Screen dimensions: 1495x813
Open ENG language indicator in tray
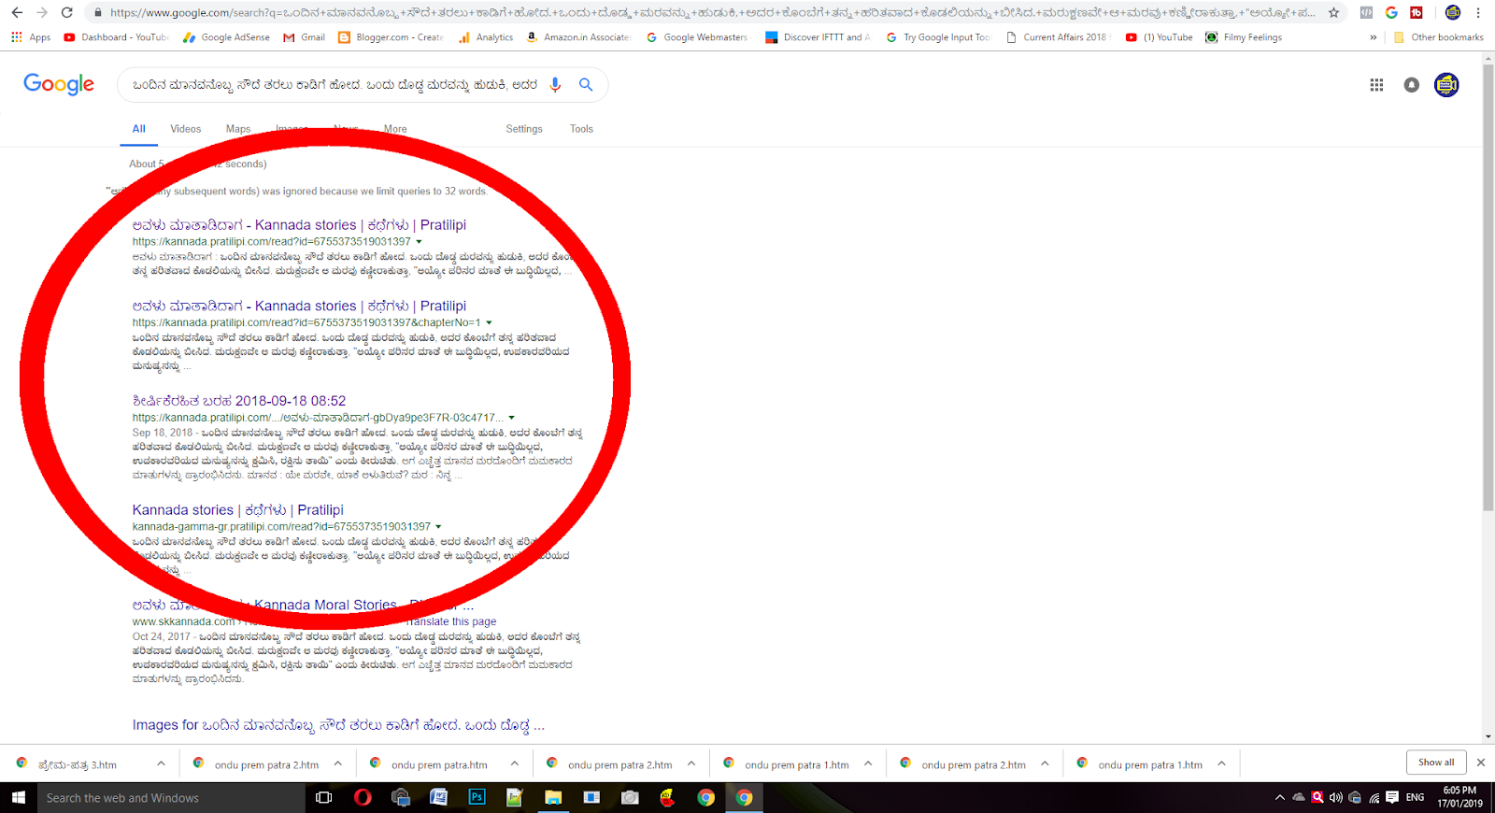click(1415, 798)
